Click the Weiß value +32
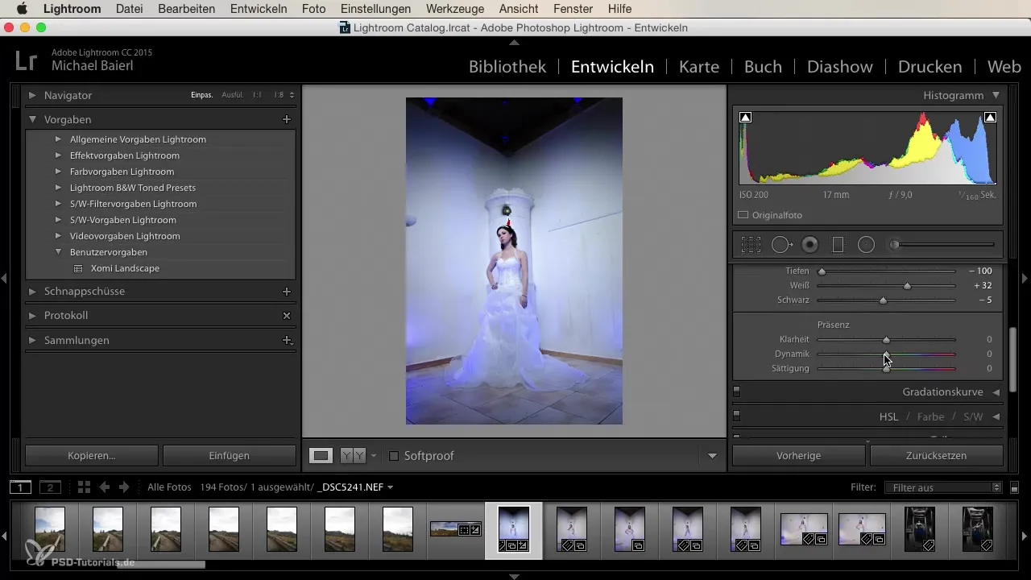The width and height of the screenshot is (1031, 580). pos(982,286)
